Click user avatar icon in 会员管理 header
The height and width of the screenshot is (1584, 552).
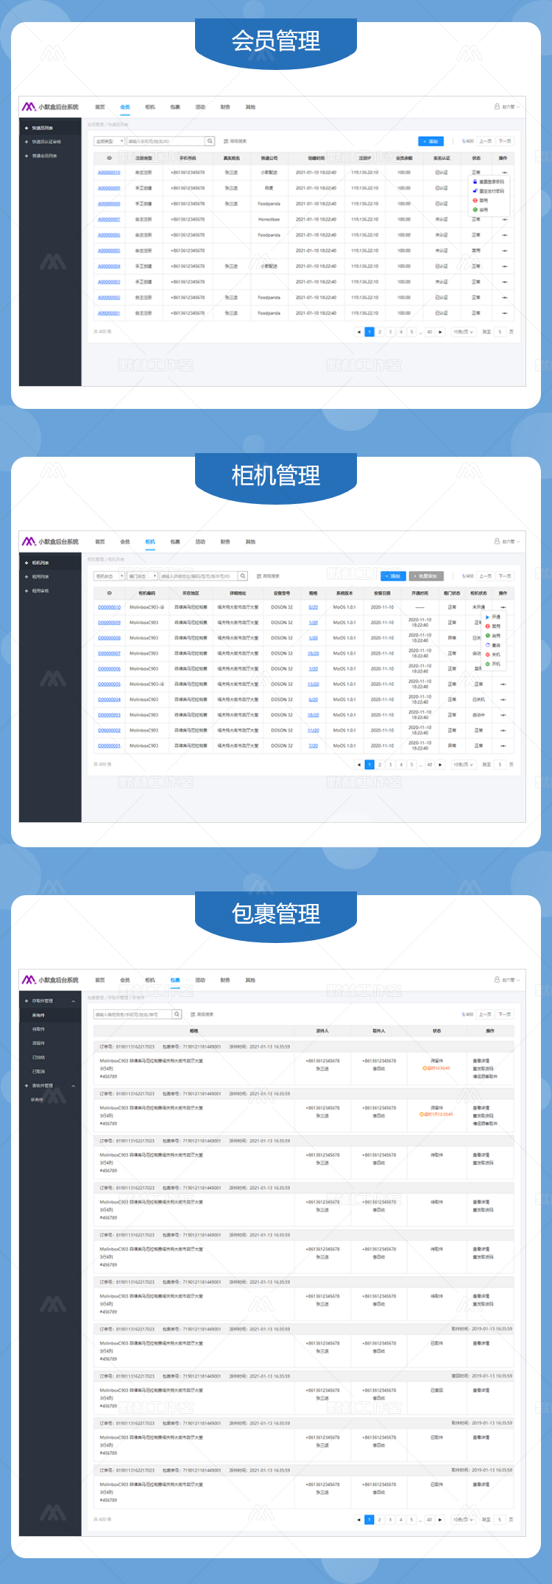(x=498, y=107)
